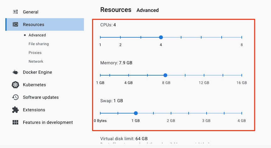The height and width of the screenshot is (148, 271).
Task: Click the CPUs slider handle at 4
Action: [x=161, y=37]
